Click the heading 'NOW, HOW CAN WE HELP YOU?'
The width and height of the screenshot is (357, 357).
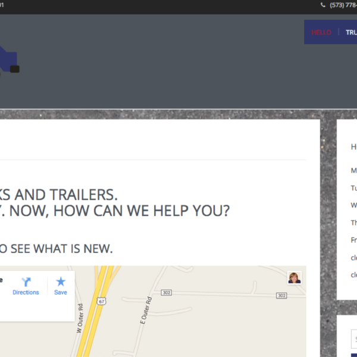(x=120, y=211)
